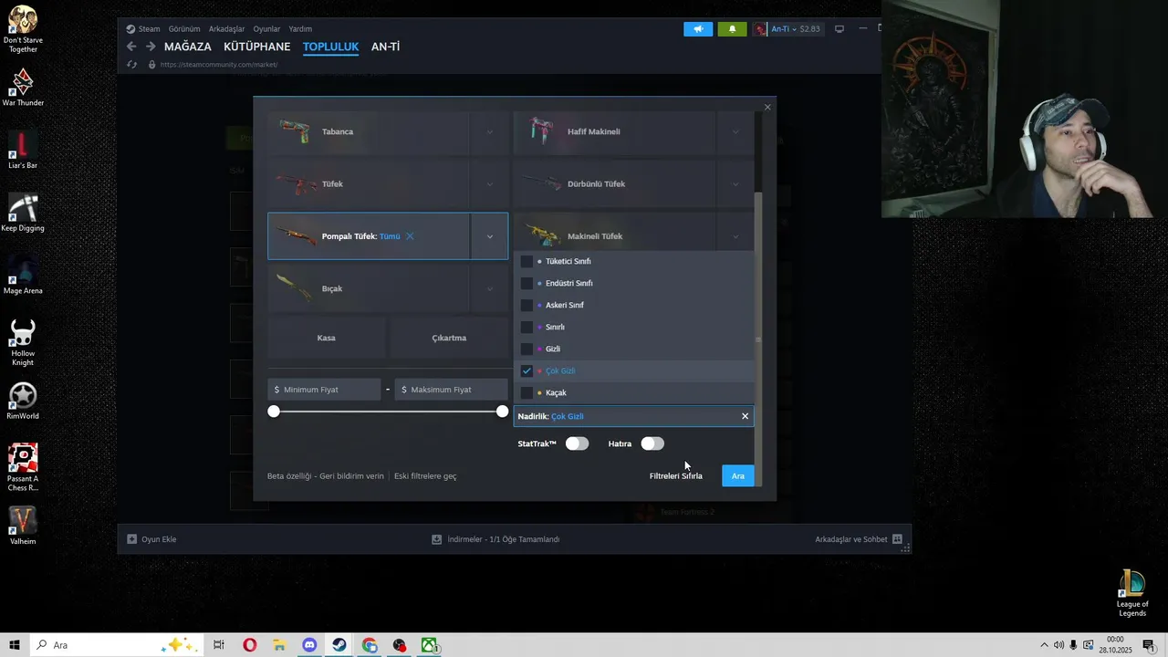Expand the Bıçak category dropdown
Image resolution: width=1168 pixels, height=657 pixels.
[x=489, y=288]
